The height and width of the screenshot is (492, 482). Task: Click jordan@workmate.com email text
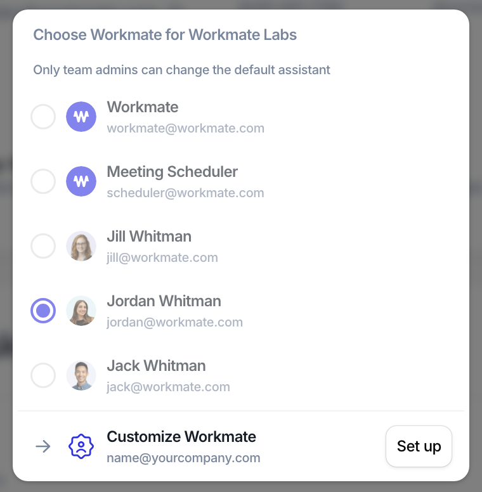click(175, 322)
